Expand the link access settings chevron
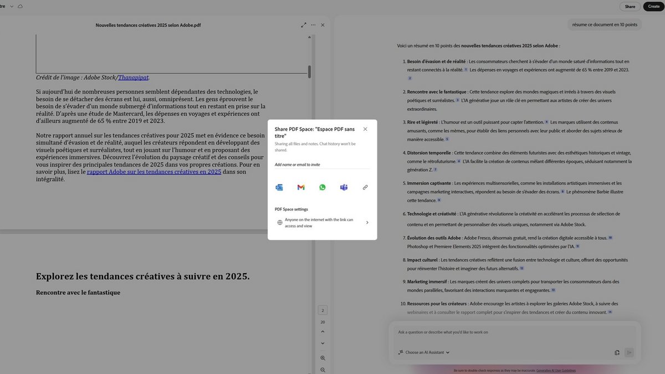The image size is (665, 374). click(x=367, y=223)
